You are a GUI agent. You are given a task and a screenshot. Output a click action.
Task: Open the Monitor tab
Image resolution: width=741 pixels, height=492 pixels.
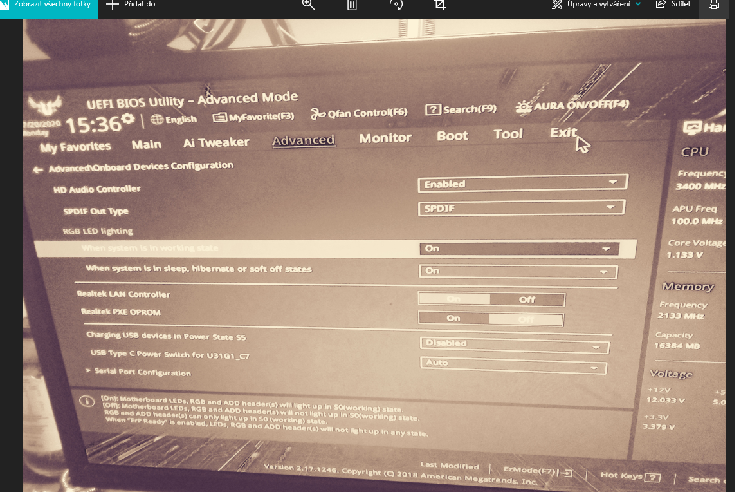click(385, 138)
